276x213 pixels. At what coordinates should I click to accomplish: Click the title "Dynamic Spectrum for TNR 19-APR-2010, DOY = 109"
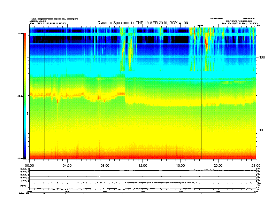143,23
